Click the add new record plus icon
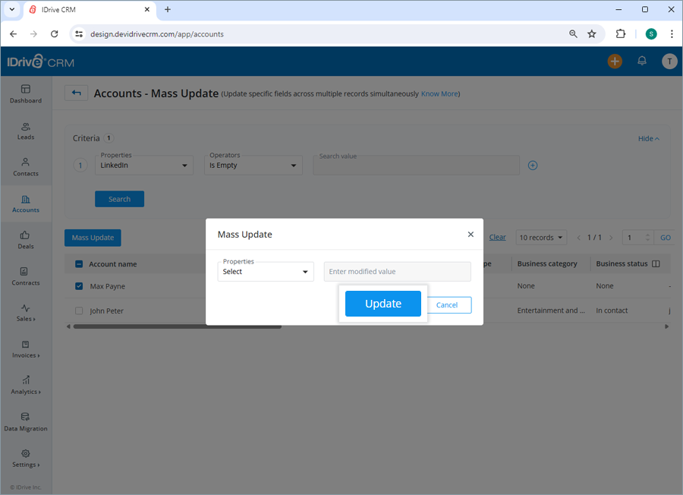The height and width of the screenshot is (495, 683). [x=615, y=61]
